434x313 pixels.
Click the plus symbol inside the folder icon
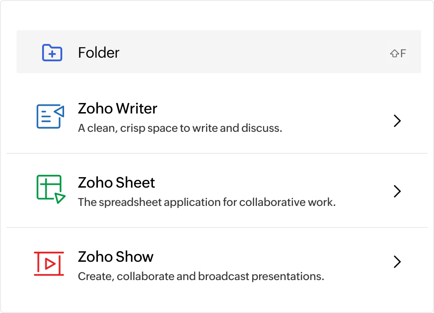tap(52, 54)
